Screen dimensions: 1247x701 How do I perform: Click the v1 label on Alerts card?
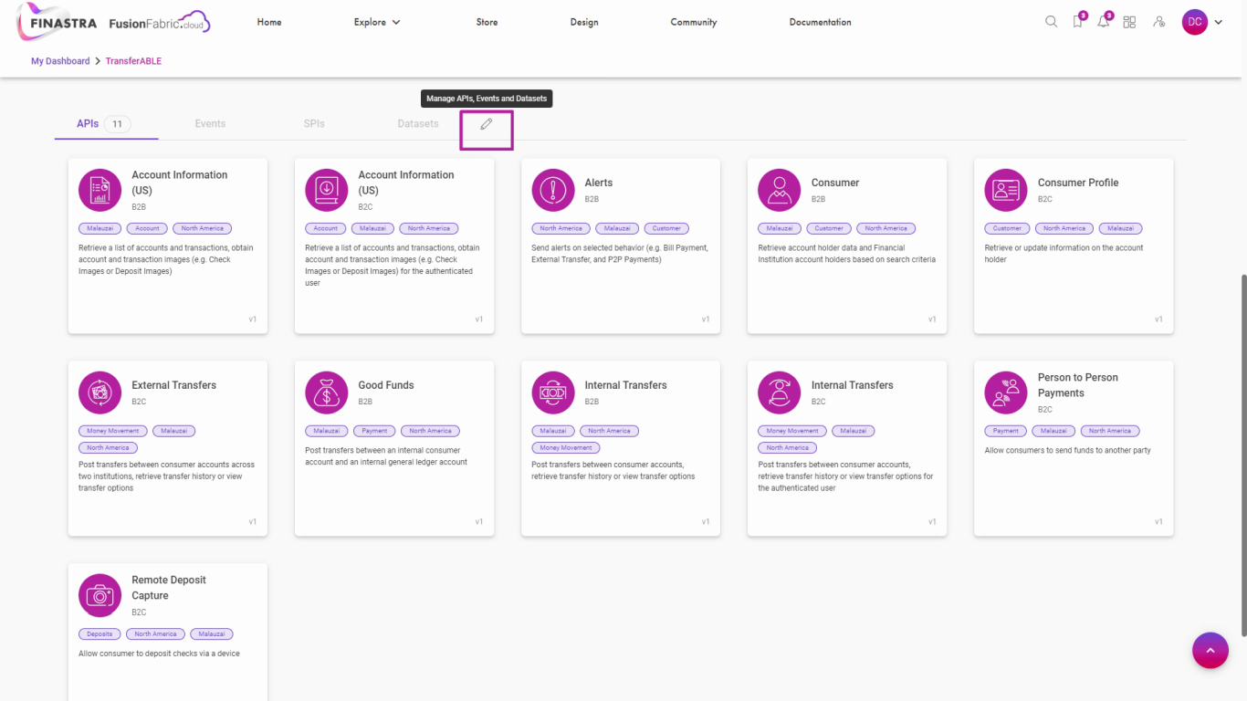[x=706, y=319]
